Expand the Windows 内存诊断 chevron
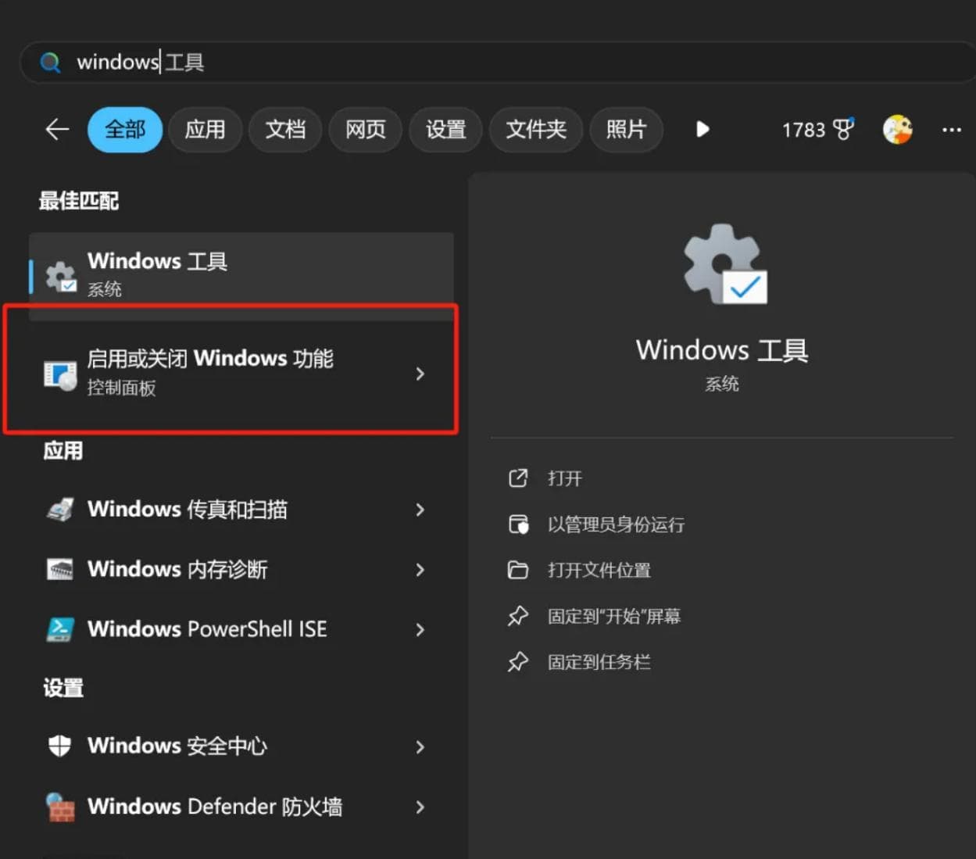 click(x=420, y=570)
